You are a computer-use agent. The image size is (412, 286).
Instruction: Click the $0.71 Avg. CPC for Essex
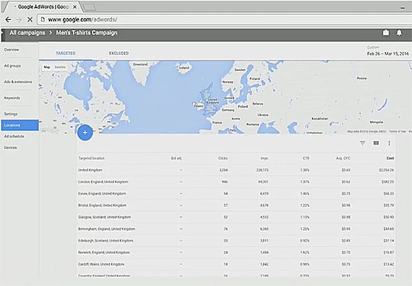pyautogui.click(x=346, y=194)
